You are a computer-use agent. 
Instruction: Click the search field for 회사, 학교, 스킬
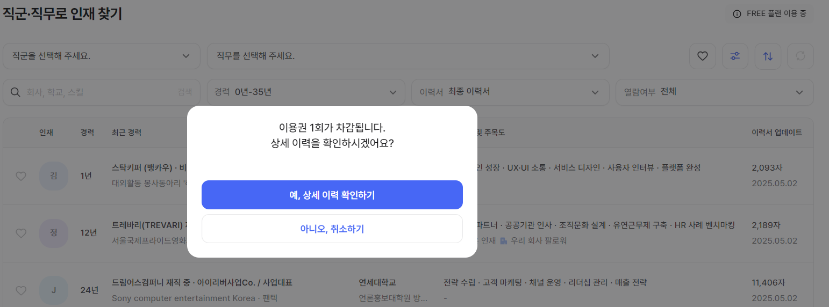click(x=102, y=92)
